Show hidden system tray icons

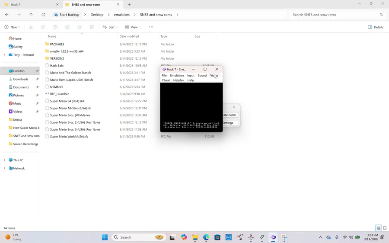point(320,237)
